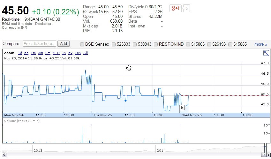271x159 pixels.
Task: Switch chart zoom to 5y
Action: click(70, 53)
